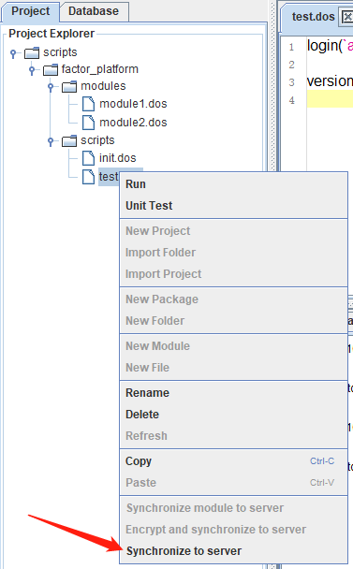Collapse the top-level scripts tree node

point(13,53)
